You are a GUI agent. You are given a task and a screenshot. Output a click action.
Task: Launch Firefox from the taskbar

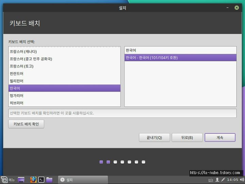tap(33, 180)
